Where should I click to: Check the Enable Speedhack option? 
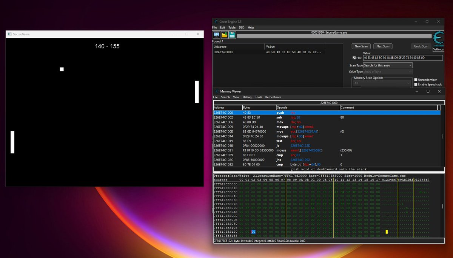pos(416,84)
